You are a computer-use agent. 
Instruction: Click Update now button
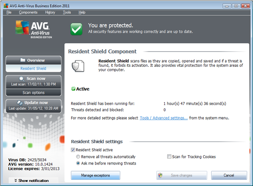coord(33,106)
